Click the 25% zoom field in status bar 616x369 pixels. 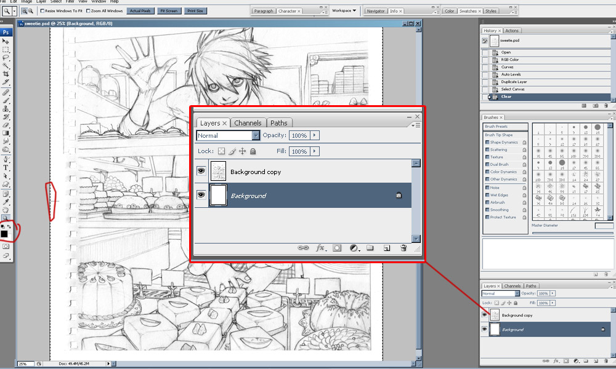coord(25,364)
